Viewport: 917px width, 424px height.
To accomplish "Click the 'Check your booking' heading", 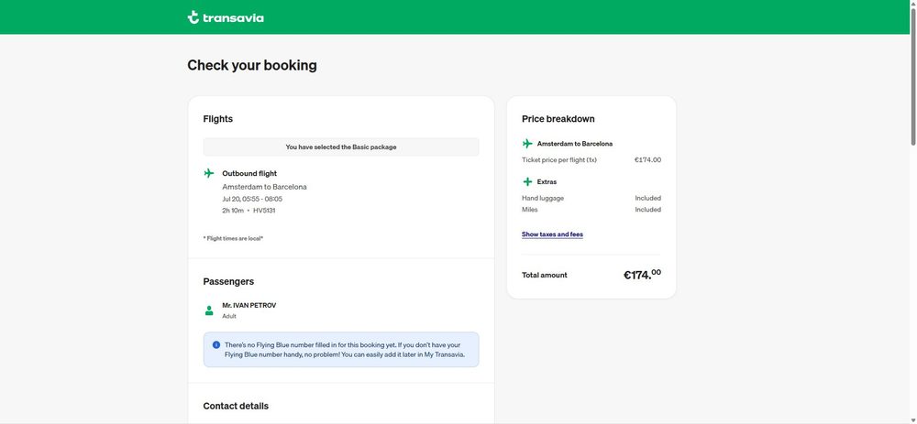I will pyautogui.click(x=252, y=65).
